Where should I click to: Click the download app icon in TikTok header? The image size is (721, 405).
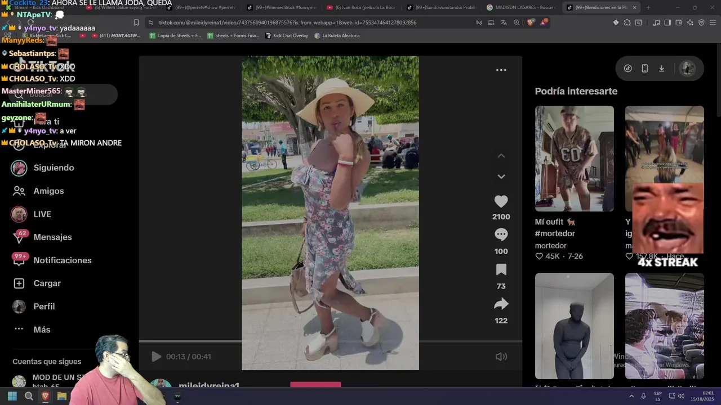[661, 69]
